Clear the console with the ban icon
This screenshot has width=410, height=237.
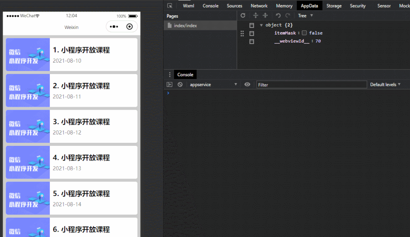(180, 84)
